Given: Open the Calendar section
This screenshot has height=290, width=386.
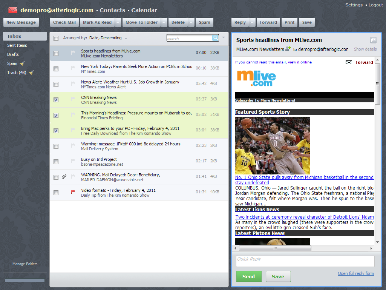Looking at the screenshot, I should point(144,10).
